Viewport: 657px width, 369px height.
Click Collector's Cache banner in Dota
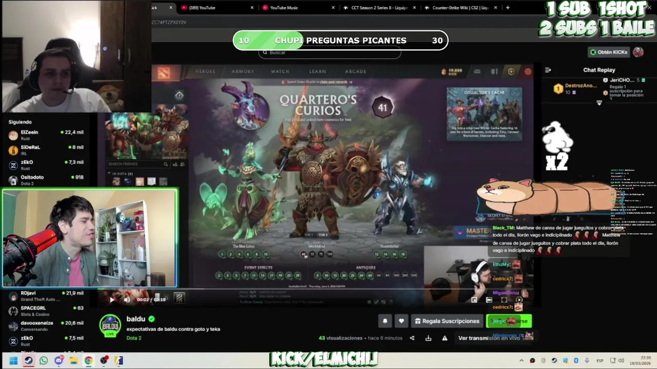coord(484,114)
